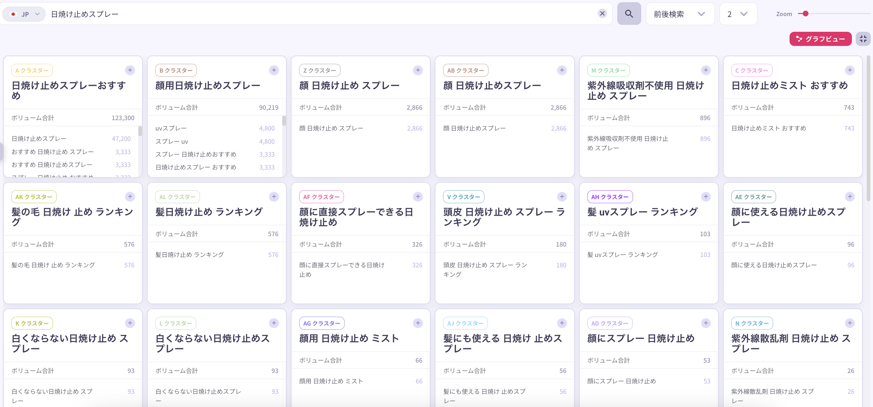The width and height of the screenshot is (873, 407).
Task: Click plus icon on M クラスター card
Action: pyautogui.click(x=705, y=70)
